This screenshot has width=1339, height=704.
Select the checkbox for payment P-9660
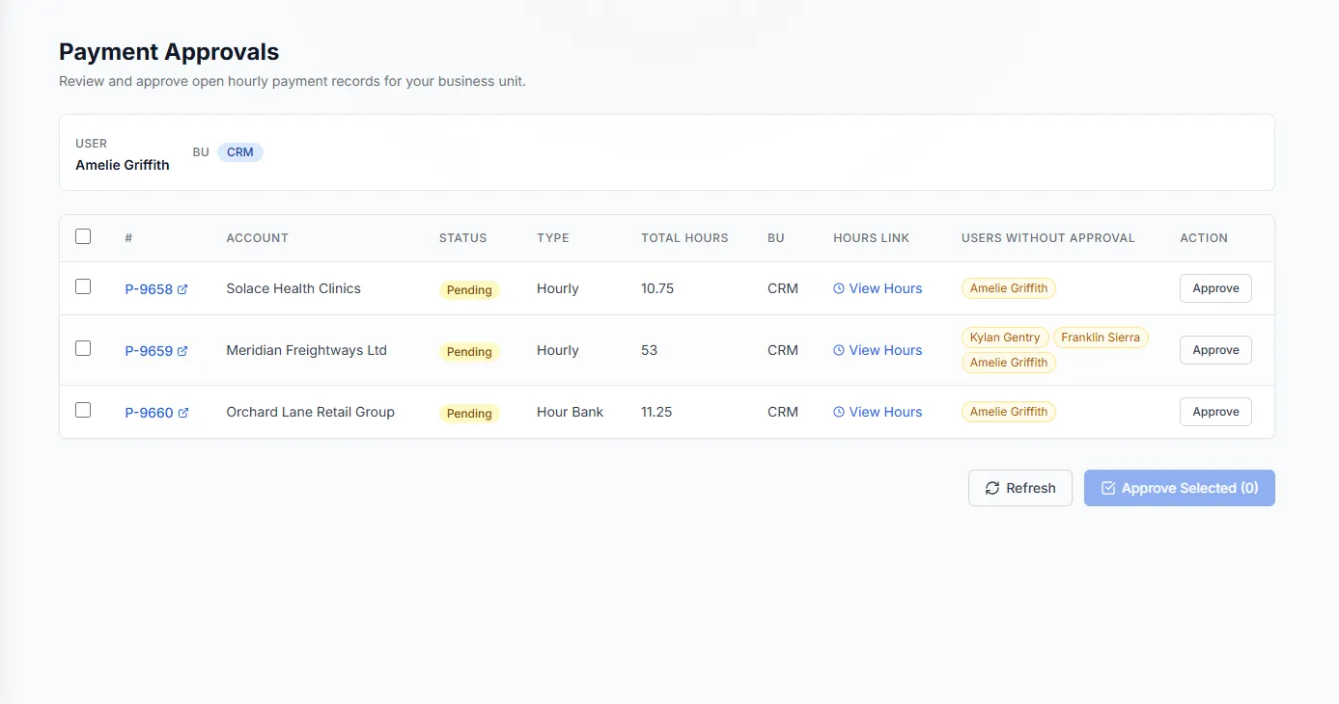[83, 410]
